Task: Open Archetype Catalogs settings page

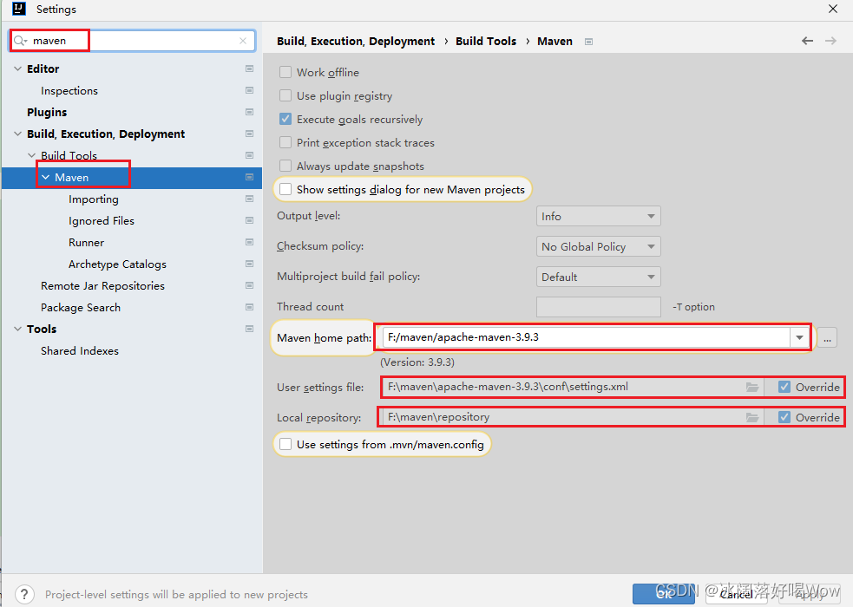Action: [x=117, y=264]
